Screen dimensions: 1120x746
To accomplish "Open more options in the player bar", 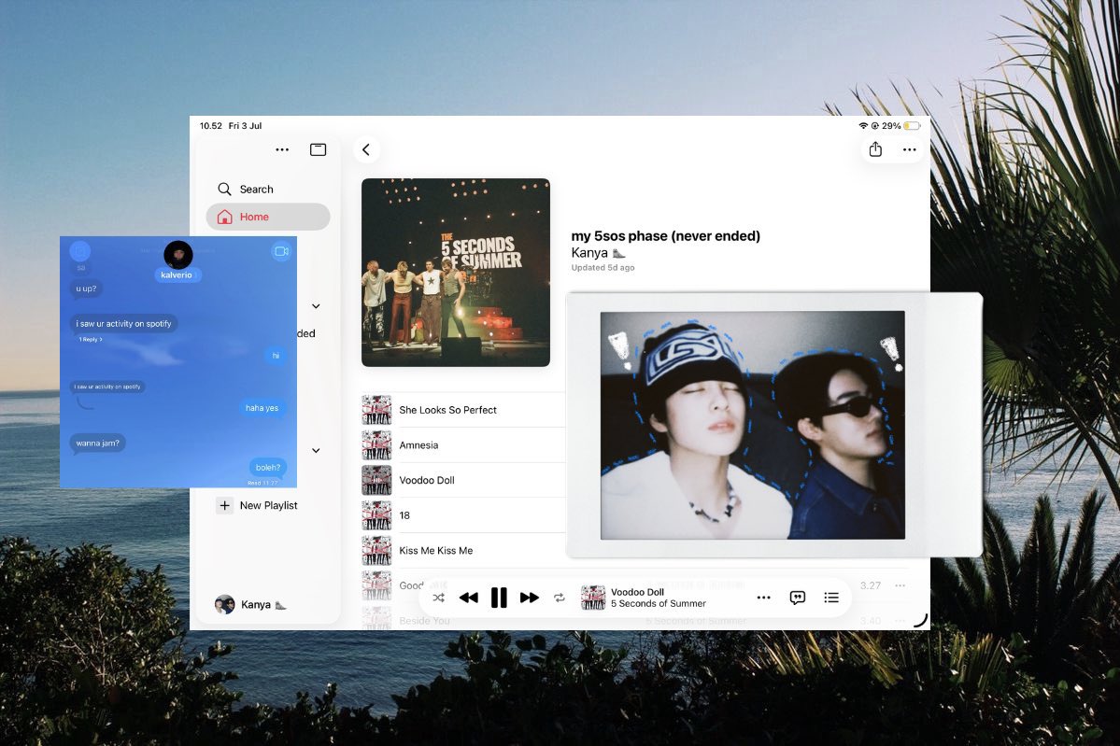I will [x=763, y=598].
